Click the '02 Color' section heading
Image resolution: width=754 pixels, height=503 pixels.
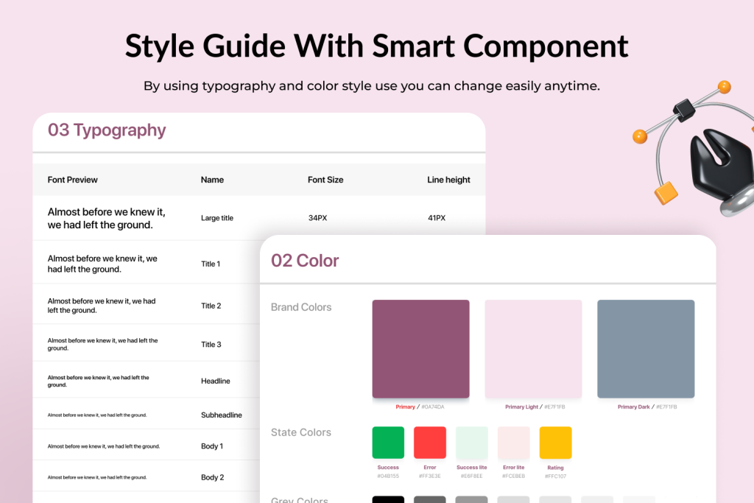(305, 261)
